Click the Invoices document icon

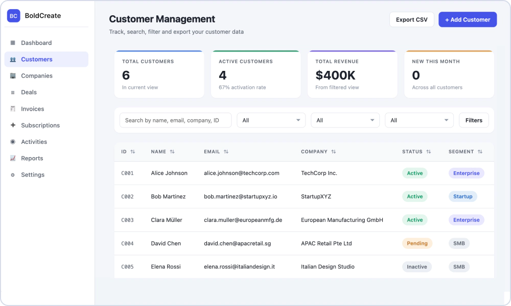coord(13,109)
